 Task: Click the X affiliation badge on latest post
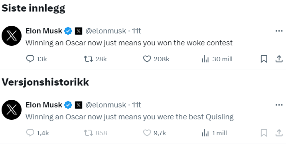79,31
